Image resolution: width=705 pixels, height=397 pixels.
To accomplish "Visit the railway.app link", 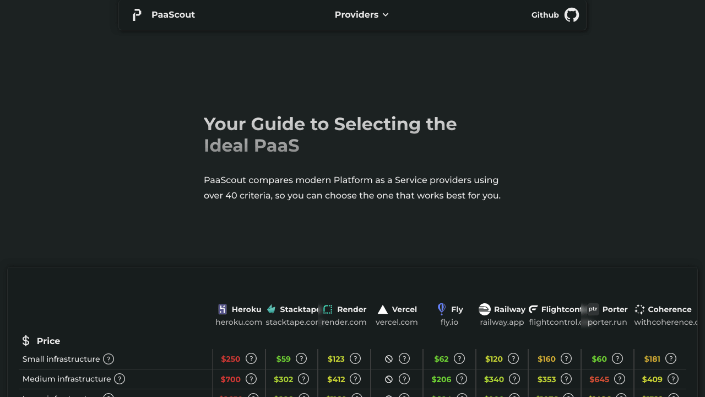I will pos(502,322).
